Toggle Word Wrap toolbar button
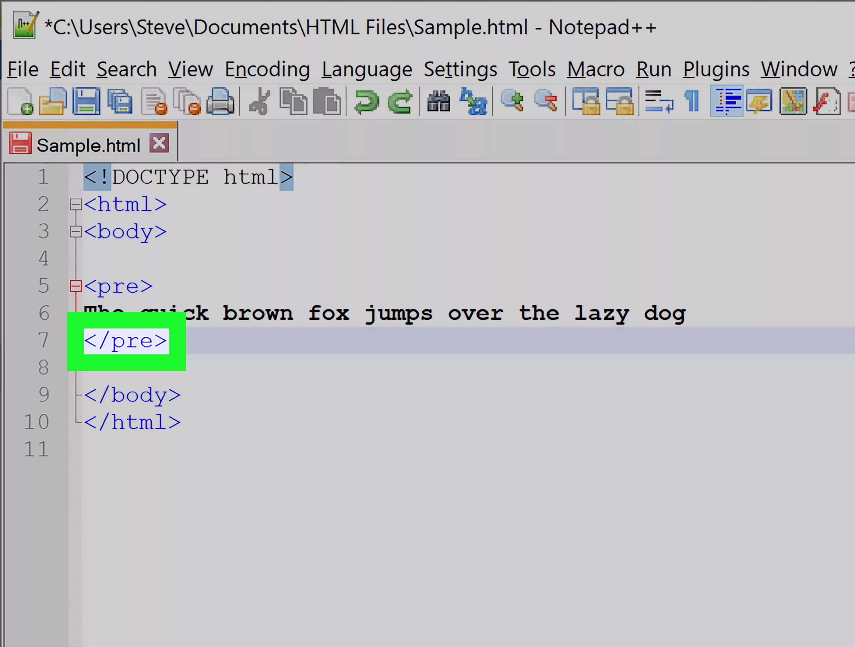The height and width of the screenshot is (647, 855). point(659,101)
